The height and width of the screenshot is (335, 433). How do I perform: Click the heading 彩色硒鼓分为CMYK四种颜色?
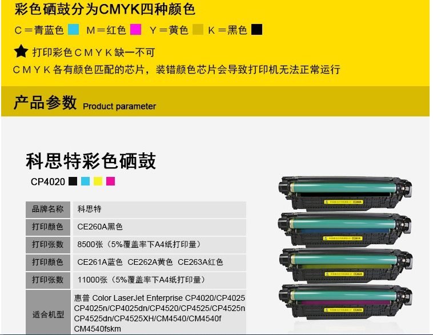pyautogui.click(x=105, y=9)
